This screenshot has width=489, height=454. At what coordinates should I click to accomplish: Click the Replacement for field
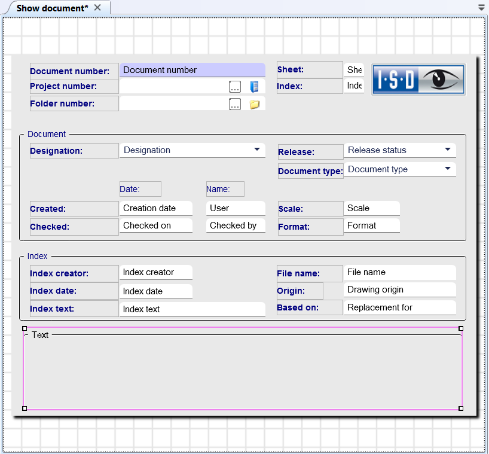tap(399, 307)
